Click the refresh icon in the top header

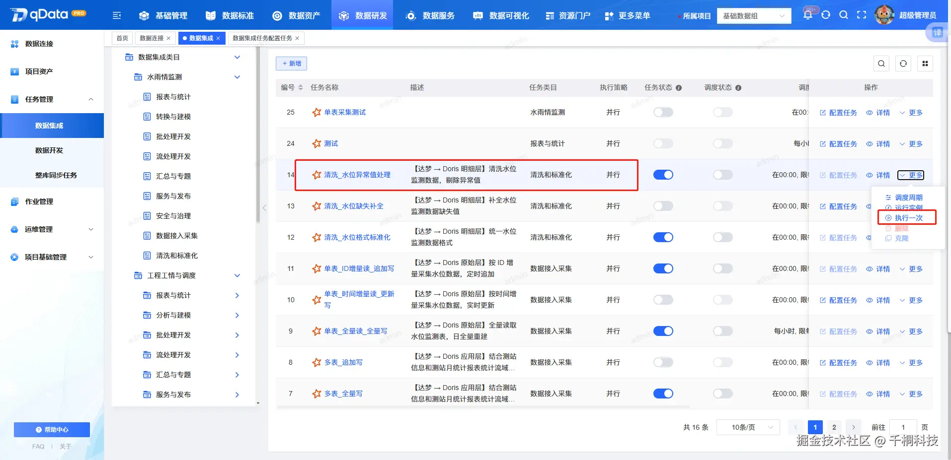coord(826,15)
